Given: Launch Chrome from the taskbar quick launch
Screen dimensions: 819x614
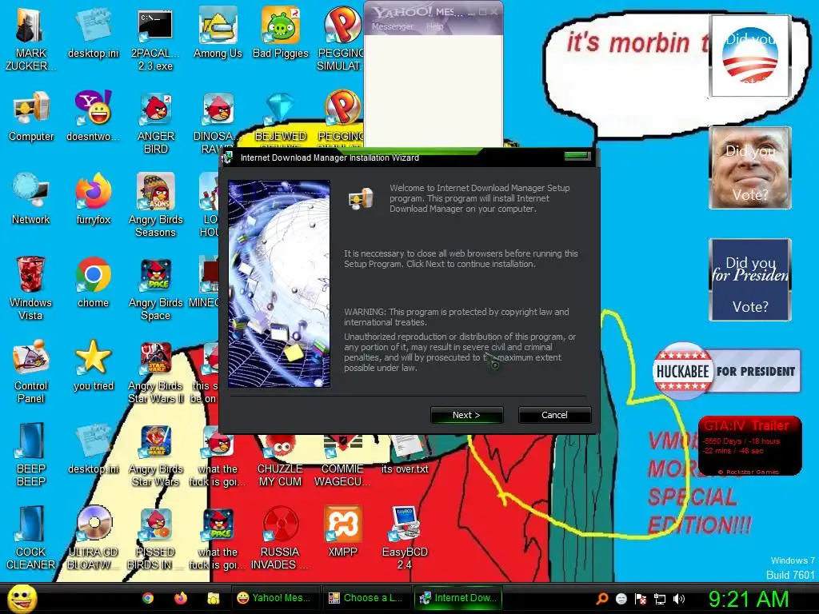Looking at the screenshot, I should (148, 598).
